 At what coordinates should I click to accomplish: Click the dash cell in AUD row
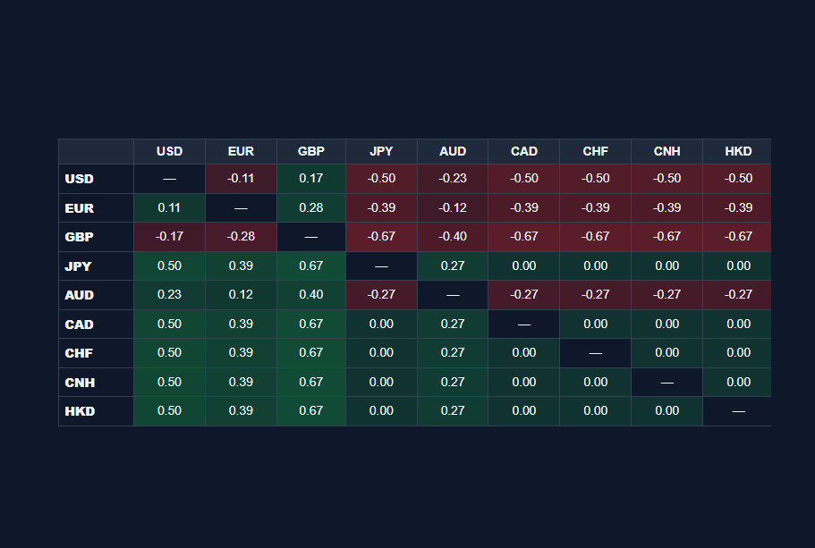[452, 295]
